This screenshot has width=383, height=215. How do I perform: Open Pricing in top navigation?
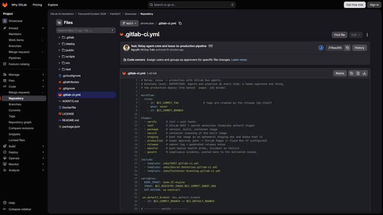[x=38, y=5]
